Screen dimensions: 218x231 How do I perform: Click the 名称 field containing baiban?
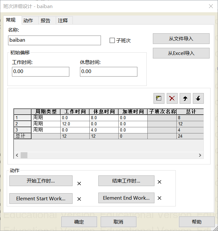(54, 40)
